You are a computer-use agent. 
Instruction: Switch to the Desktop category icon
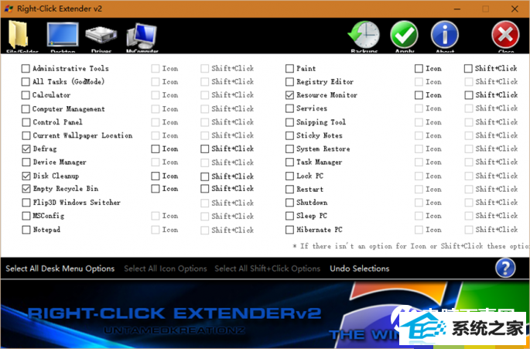63,35
